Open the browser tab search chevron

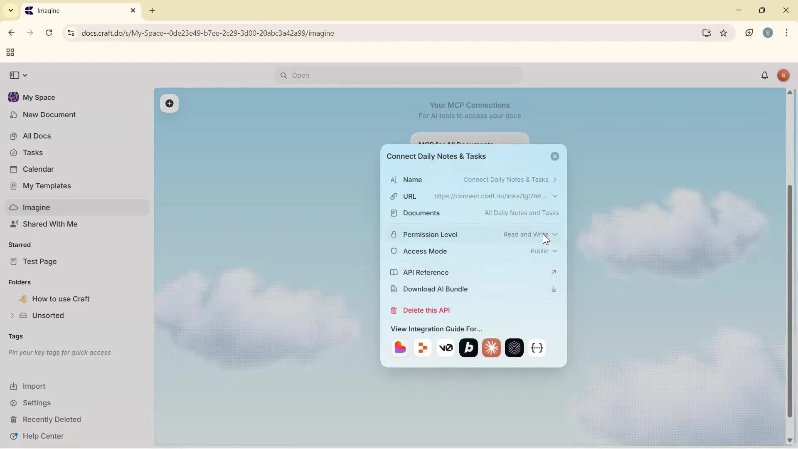point(10,10)
